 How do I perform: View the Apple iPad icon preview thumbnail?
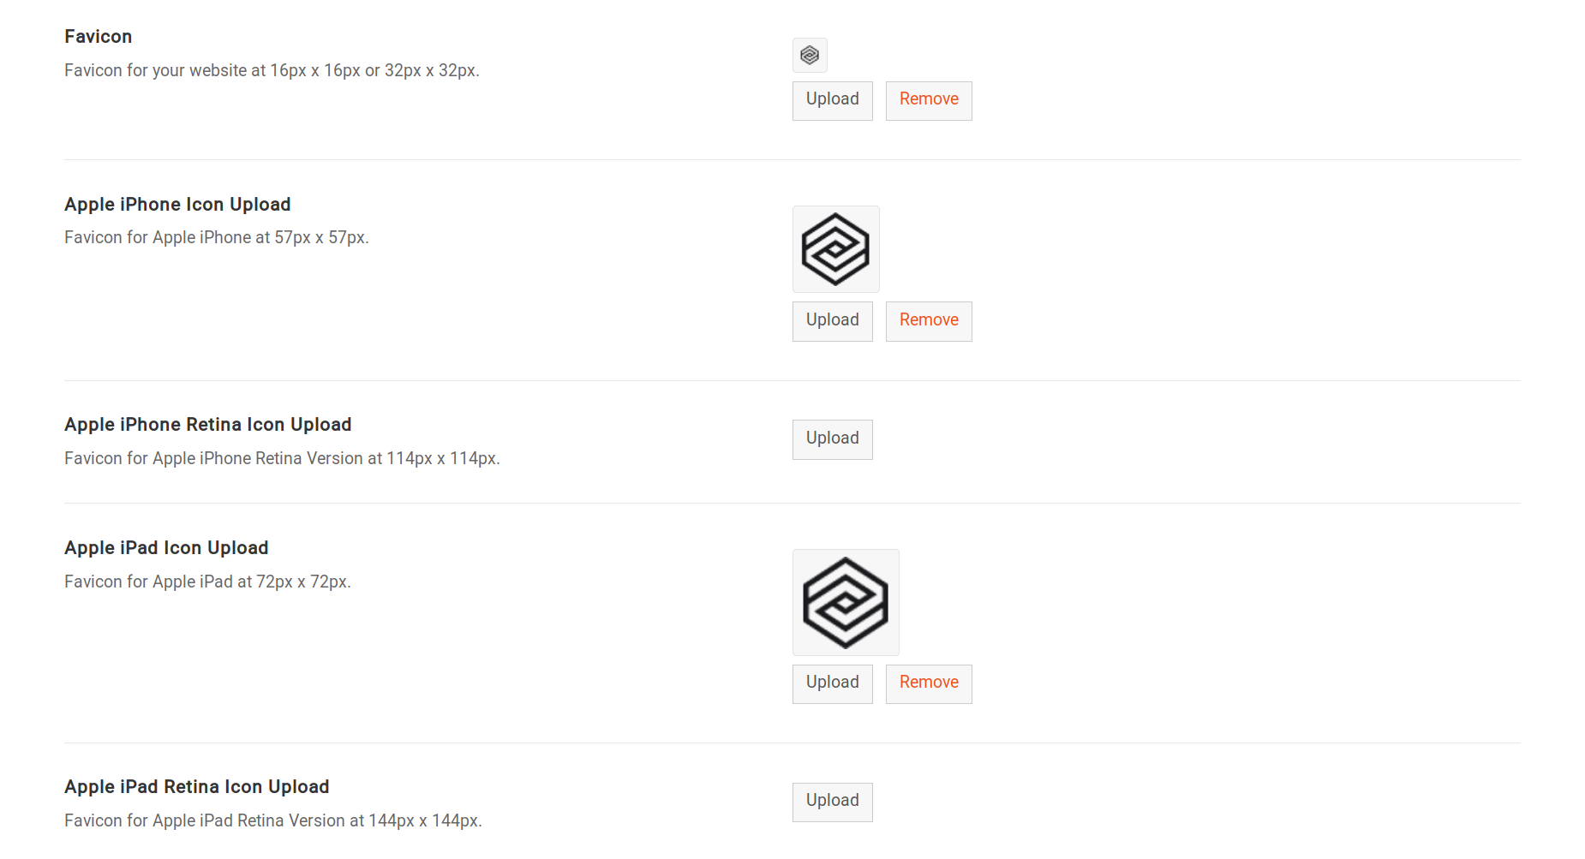coord(846,602)
